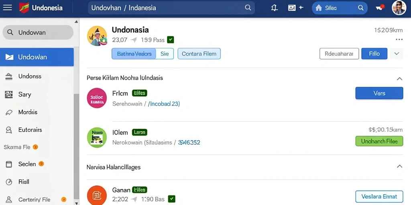Click the Skama Fle sidebar label
The width and height of the screenshot is (411, 205).
click(x=17, y=147)
